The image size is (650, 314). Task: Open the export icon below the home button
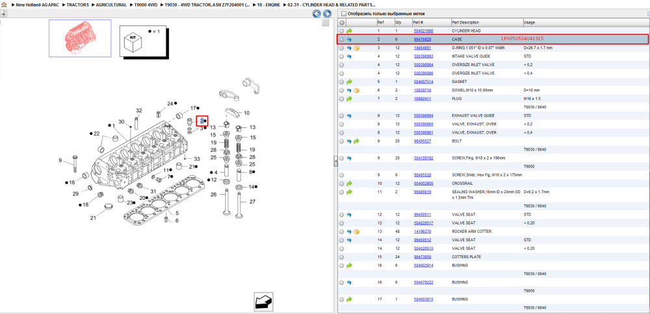point(3,13)
